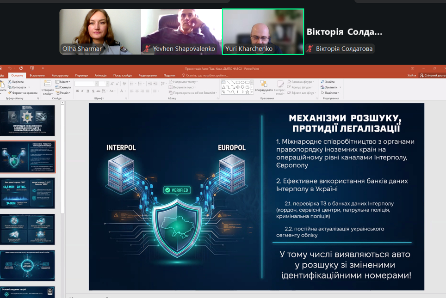This screenshot has height=298, width=446.
Task: Toggle Center paragraph alignment
Action: [137, 91]
